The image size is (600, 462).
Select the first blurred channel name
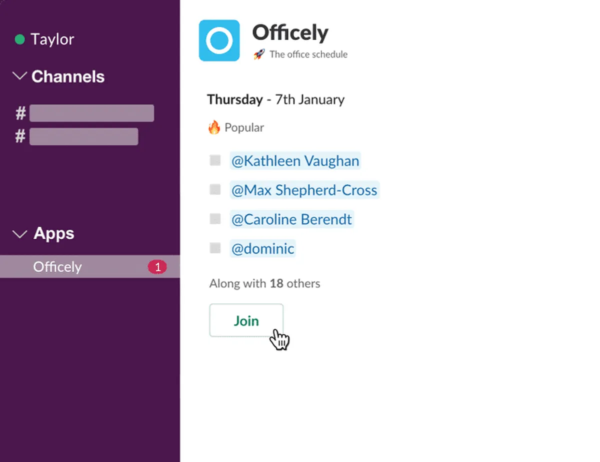(x=91, y=114)
